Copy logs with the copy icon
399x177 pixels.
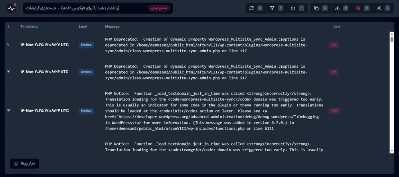tap(316, 8)
